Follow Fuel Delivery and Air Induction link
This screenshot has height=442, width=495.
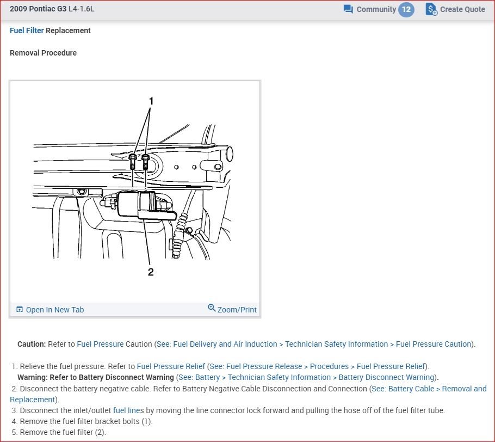point(225,344)
